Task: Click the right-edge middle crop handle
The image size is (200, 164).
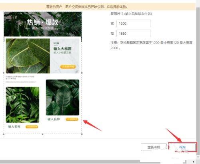Action: (82, 73)
